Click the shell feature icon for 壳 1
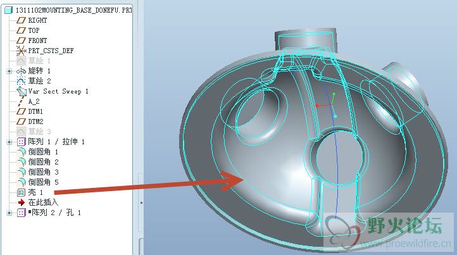 click(21, 192)
